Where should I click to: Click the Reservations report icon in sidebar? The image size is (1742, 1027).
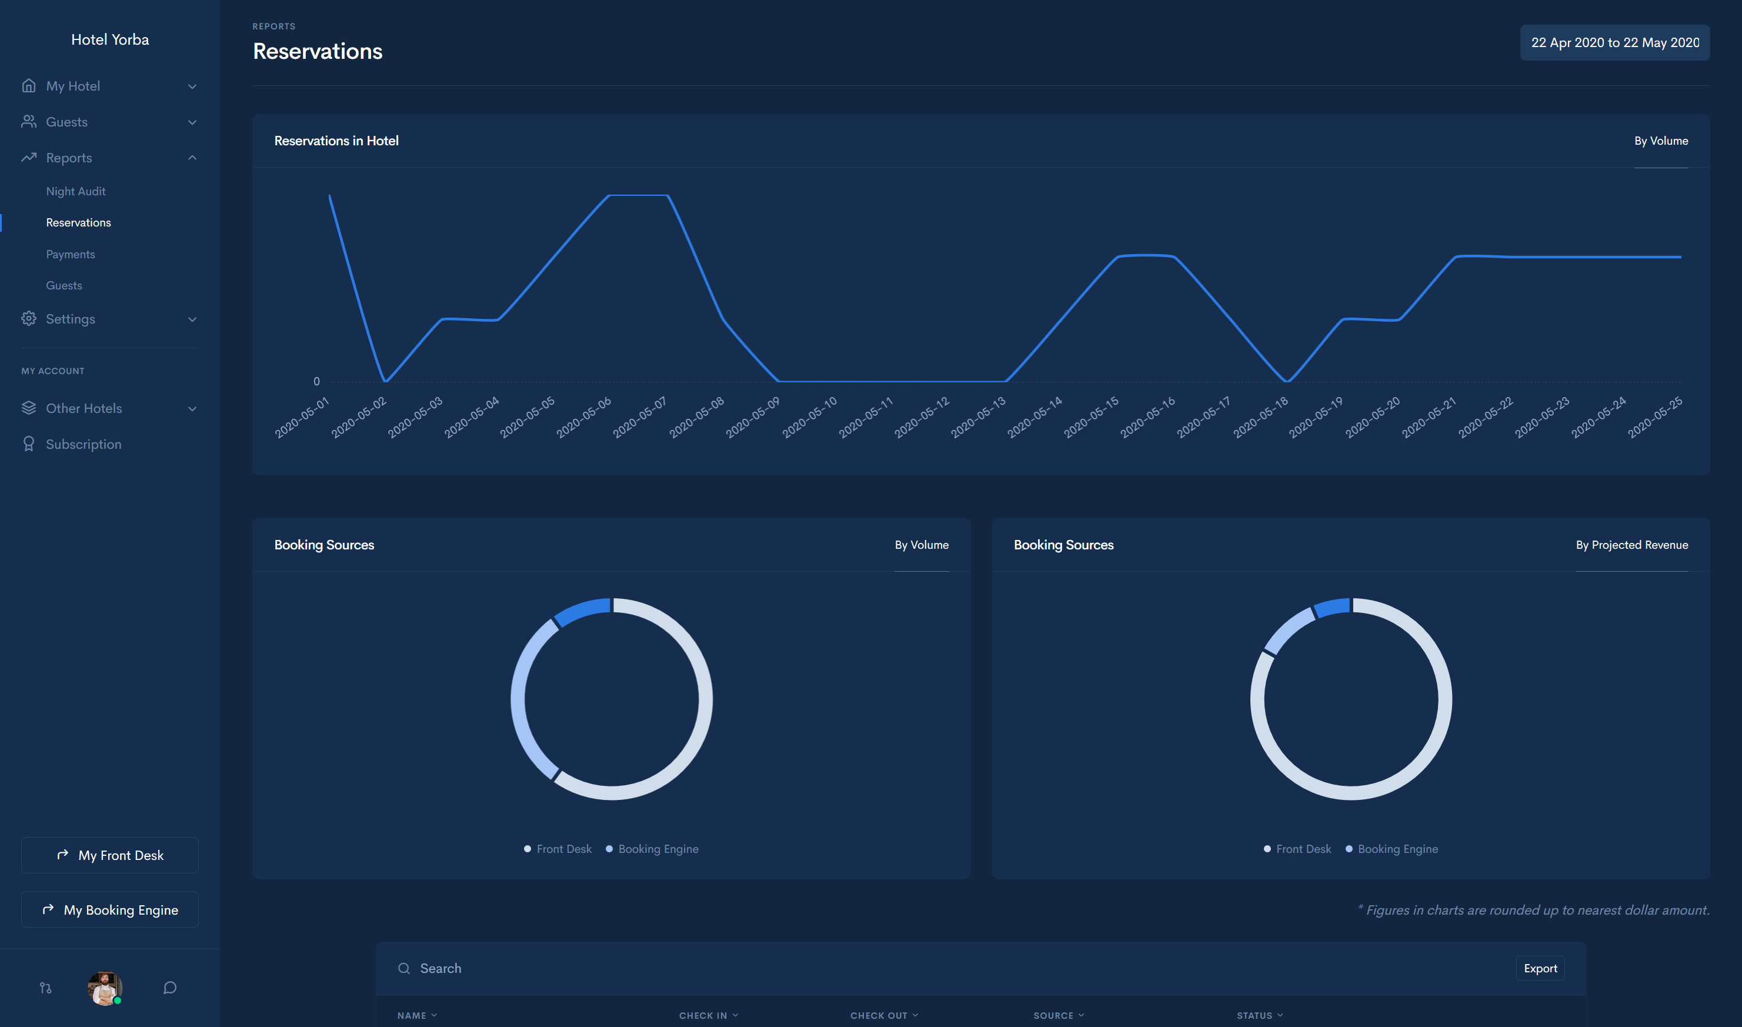[77, 222]
